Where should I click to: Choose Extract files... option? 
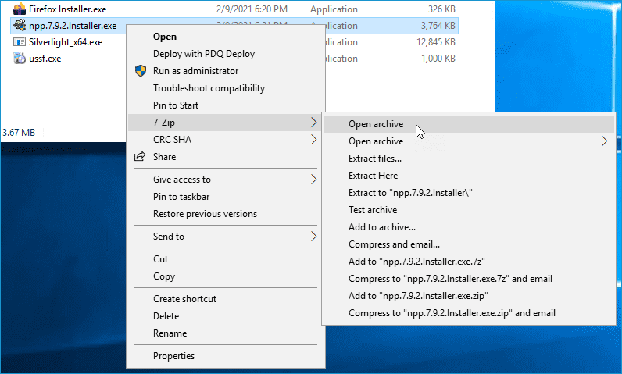tap(375, 159)
